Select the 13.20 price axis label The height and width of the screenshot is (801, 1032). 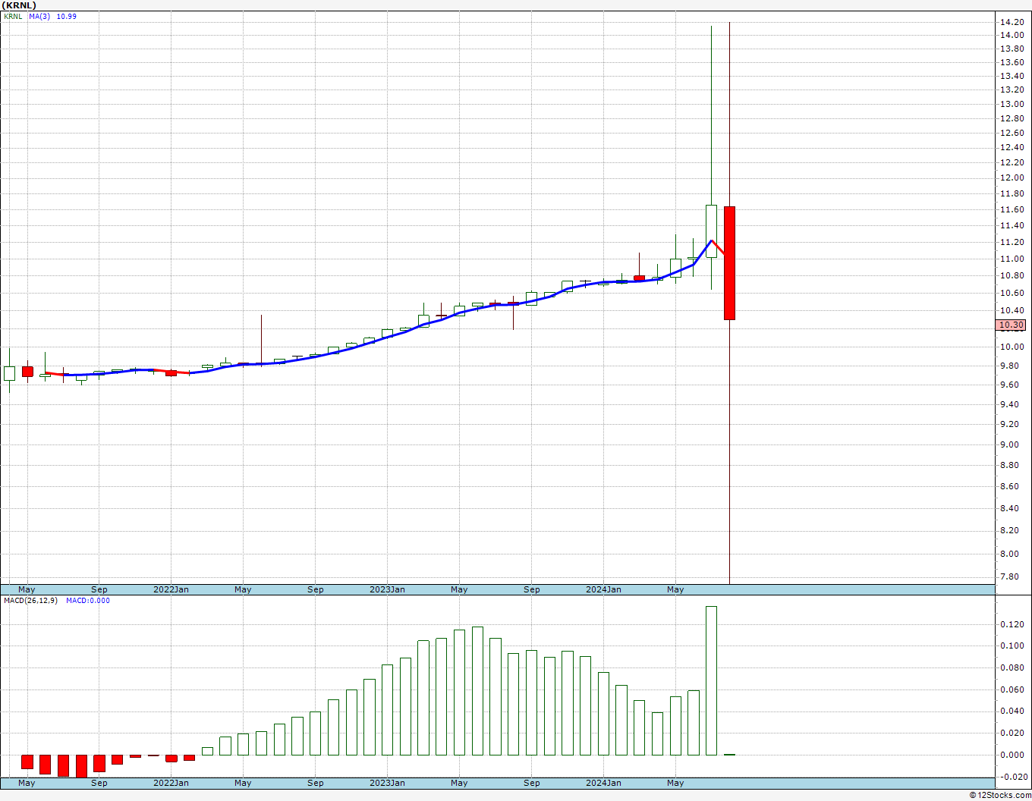pos(1012,90)
